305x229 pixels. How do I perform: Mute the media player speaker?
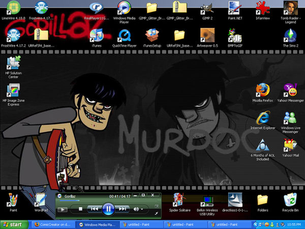(x=136, y=209)
